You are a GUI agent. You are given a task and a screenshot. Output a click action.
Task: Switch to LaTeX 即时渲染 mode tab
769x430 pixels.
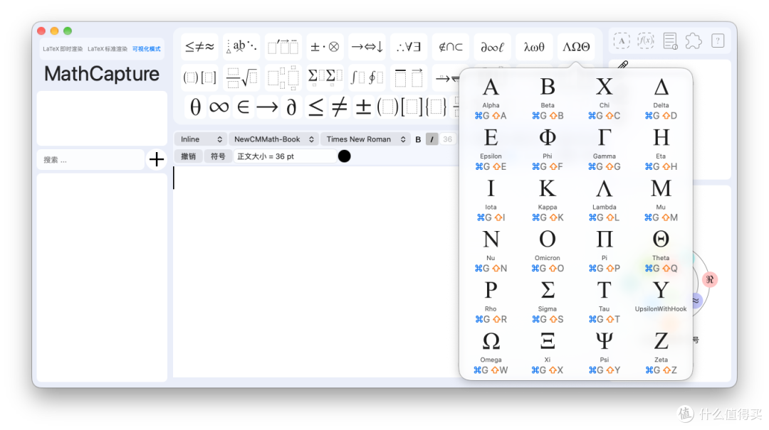pyautogui.click(x=63, y=49)
